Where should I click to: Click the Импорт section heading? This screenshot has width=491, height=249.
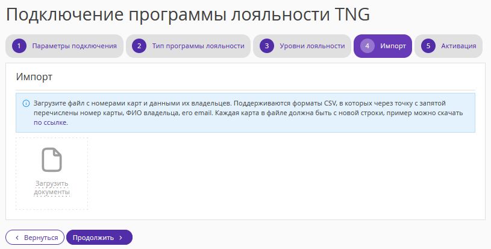(x=34, y=77)
